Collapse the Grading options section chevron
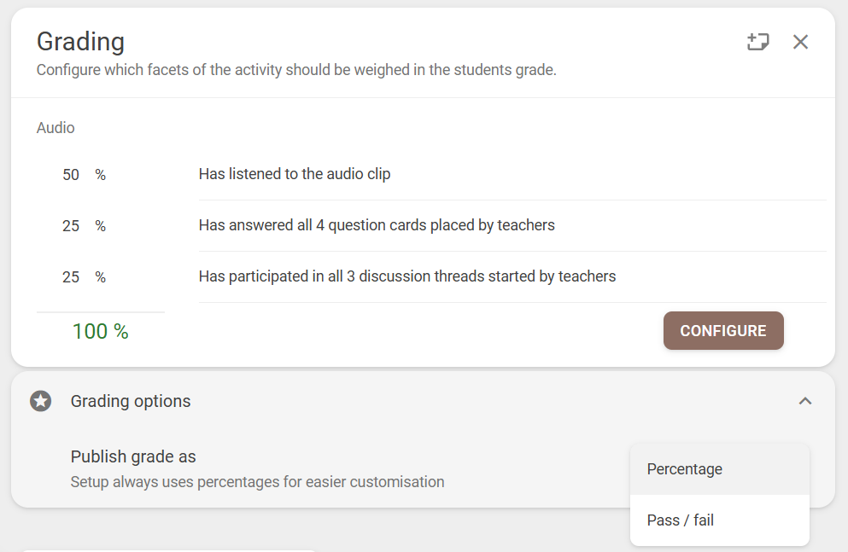This screenshot has width=848, height=552. click(804, 401)
